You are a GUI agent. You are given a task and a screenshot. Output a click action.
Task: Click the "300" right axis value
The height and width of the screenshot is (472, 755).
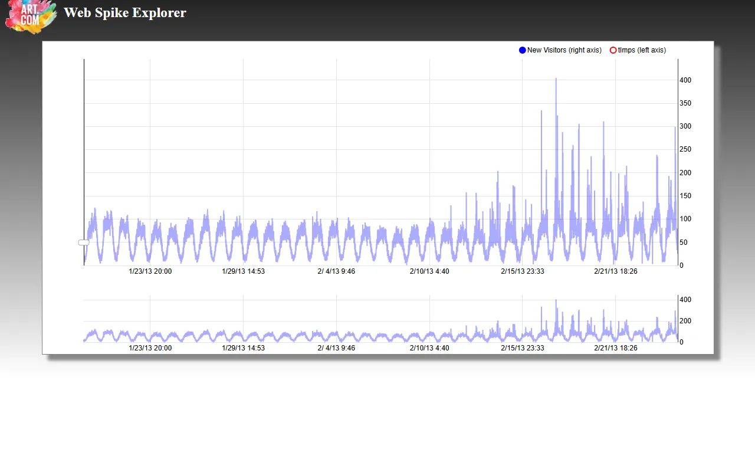click(x=685, y=126)
